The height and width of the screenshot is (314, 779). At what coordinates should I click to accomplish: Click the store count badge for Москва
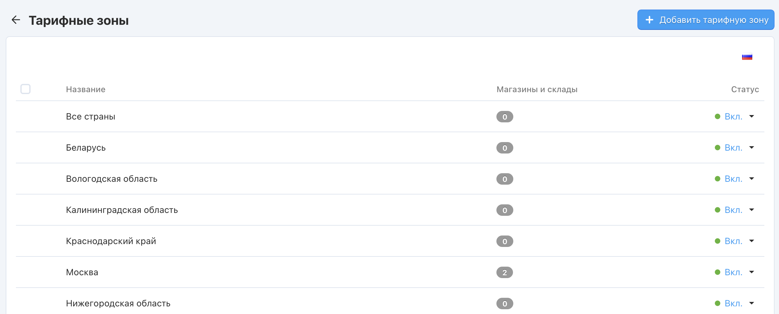[504, 272]
